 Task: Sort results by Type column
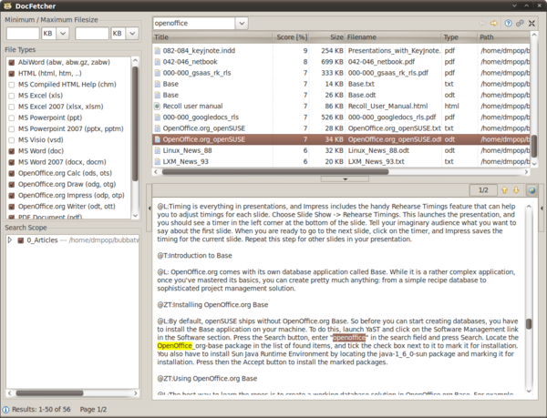pos(459,37)
